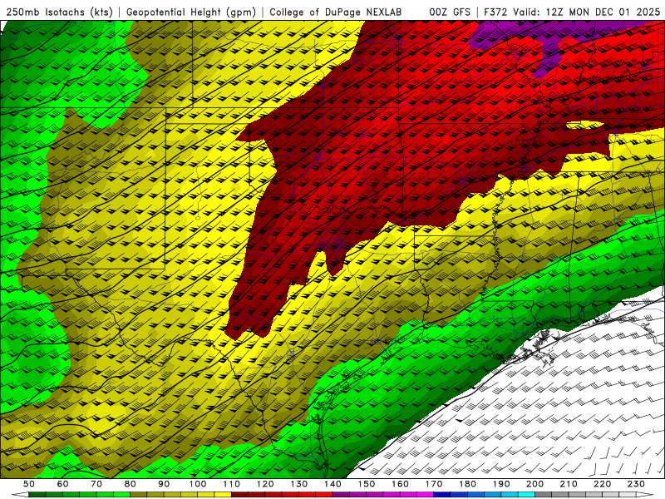
Task: Pick the cyan swatch below 190
Action: (x=510, y=495)
